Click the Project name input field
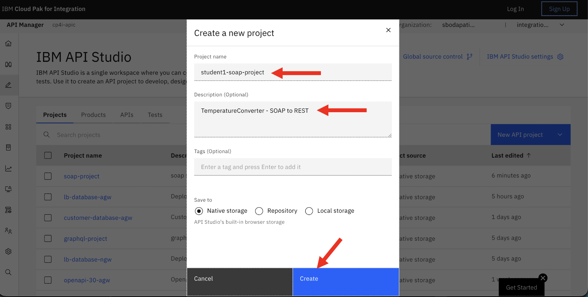 pos(293,72)
